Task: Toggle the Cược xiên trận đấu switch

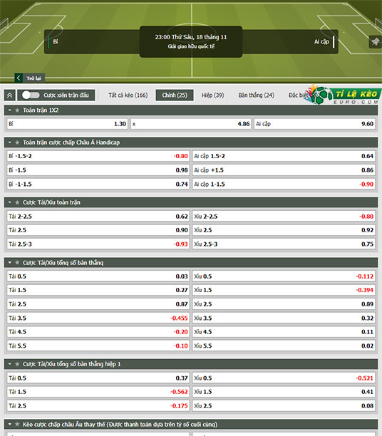Action: 31,95
